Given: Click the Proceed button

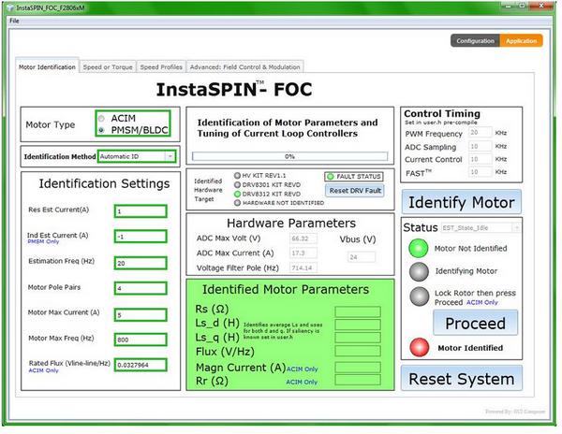Looking at the screenshot, I should 475,323.
